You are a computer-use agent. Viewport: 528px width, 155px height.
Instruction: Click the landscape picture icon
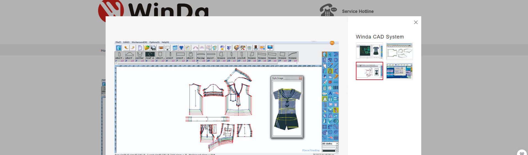click(262, 48)
